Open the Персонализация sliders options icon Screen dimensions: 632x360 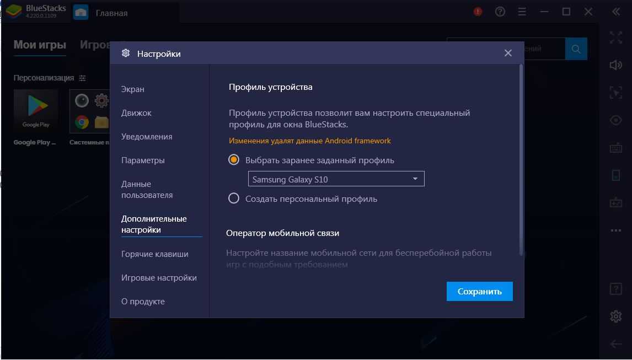(82, 78)
